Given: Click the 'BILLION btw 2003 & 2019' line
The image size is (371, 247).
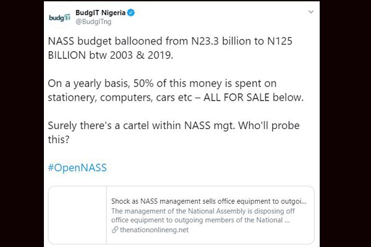Looking at the screenshot, I should point(111,56).
